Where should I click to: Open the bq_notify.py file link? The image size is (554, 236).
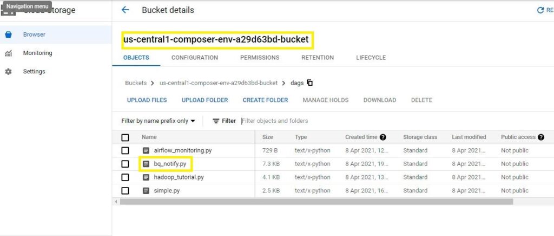tap(170, 164)
